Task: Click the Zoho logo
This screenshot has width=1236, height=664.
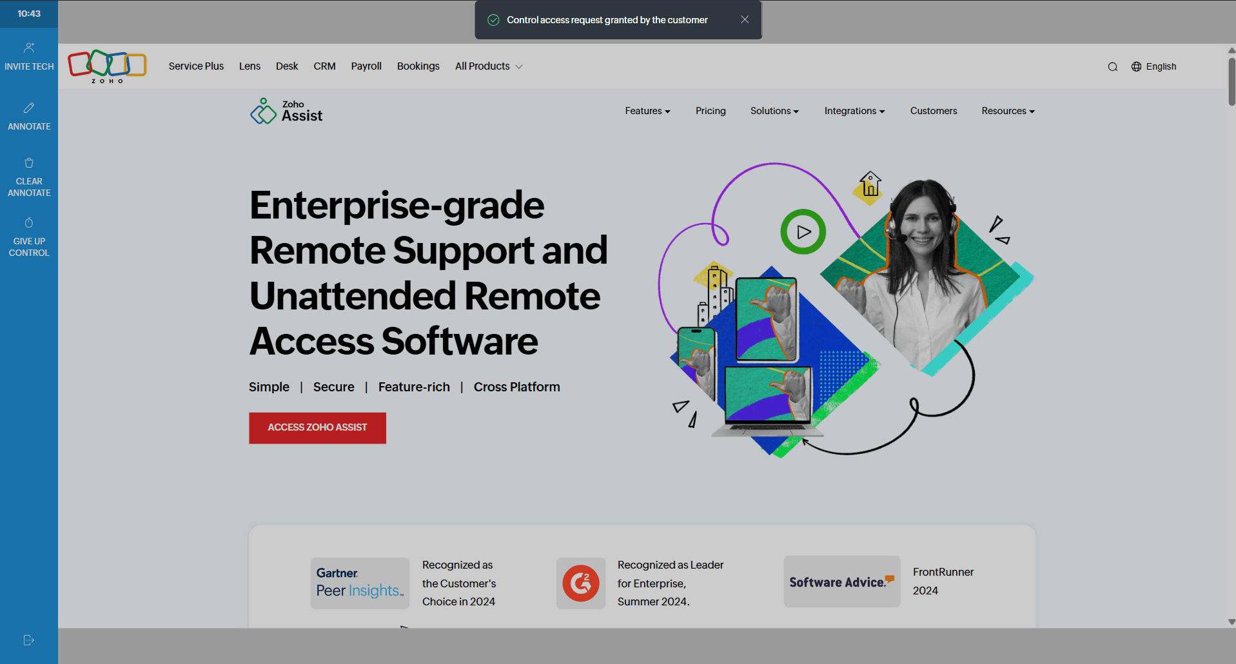Action: [107, 66]
